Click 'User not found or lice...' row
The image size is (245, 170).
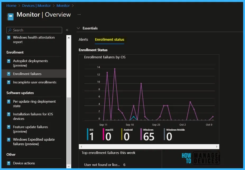click(x=105, y=165)
